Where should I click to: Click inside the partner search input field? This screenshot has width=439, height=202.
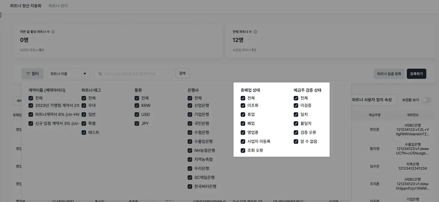(x=133, y=73)
